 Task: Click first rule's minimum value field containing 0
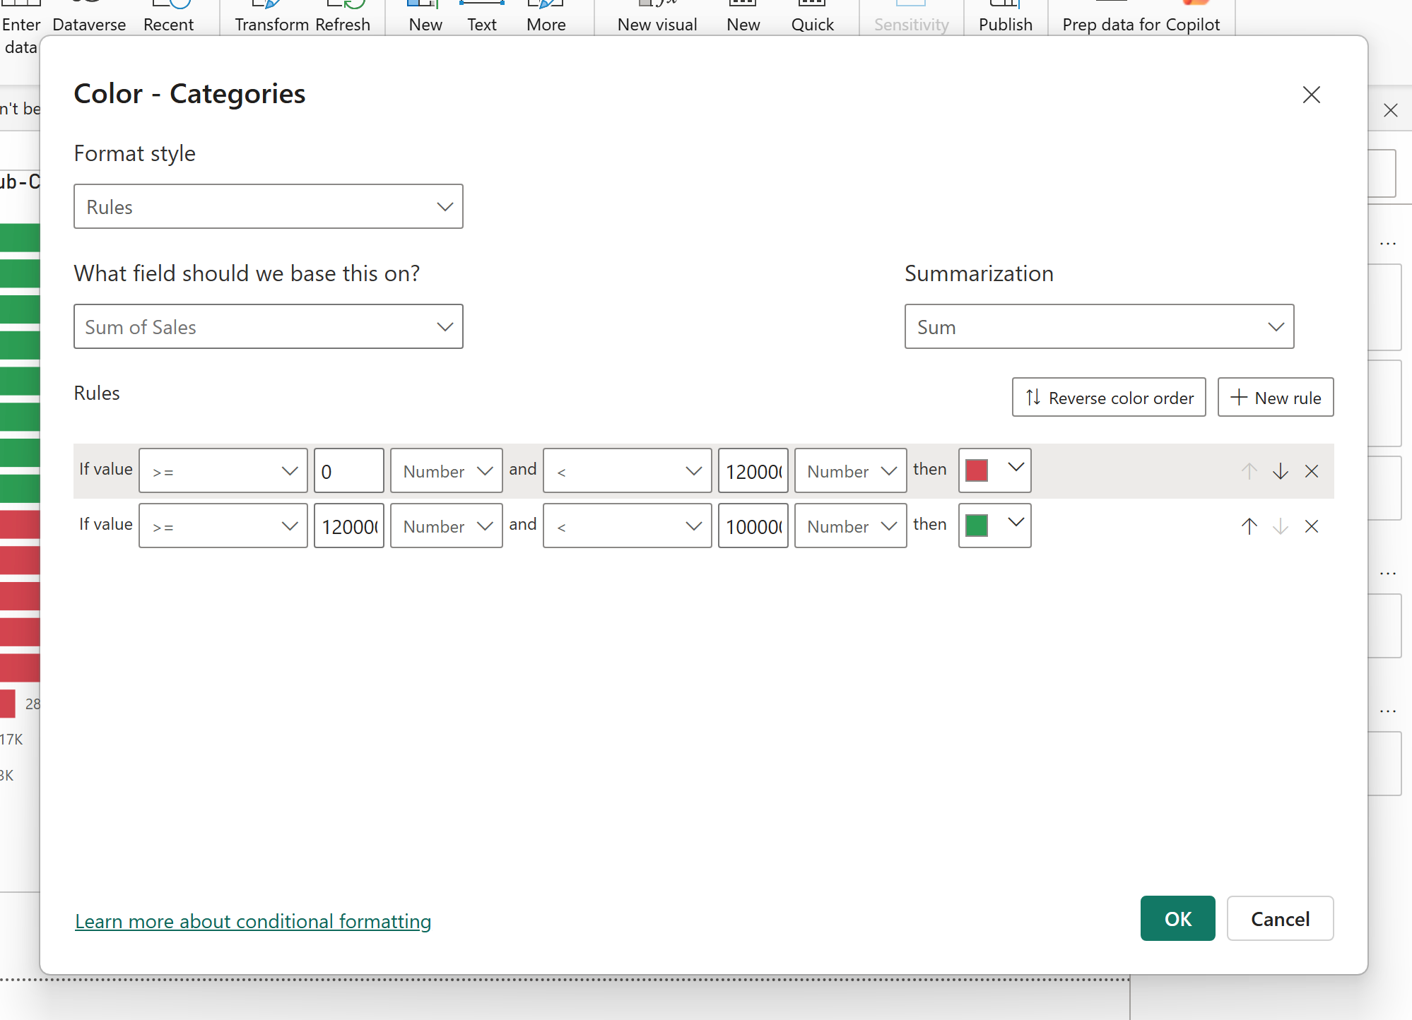(x=348, y=471)
